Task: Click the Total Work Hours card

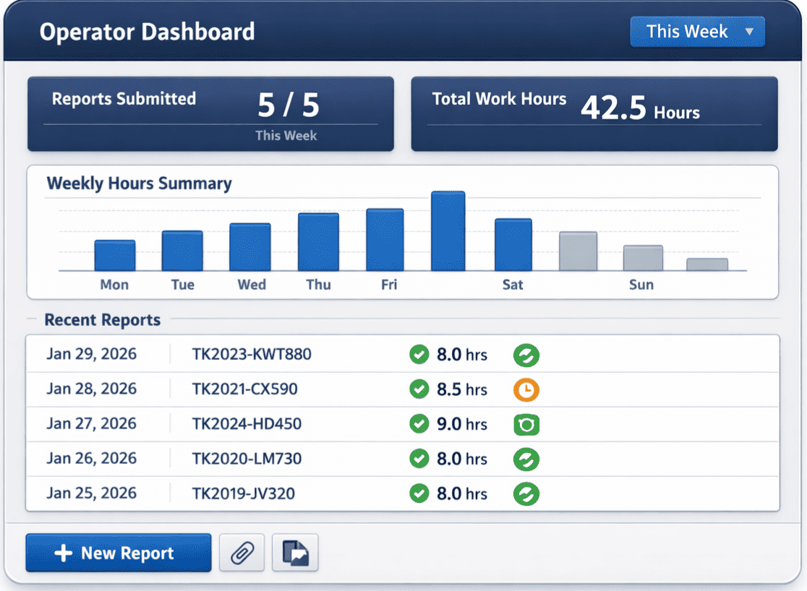Action: [594, 114]
